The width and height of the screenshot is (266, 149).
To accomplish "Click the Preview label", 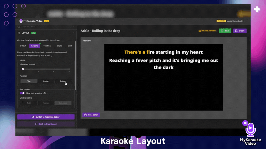I will pos(87,41).
